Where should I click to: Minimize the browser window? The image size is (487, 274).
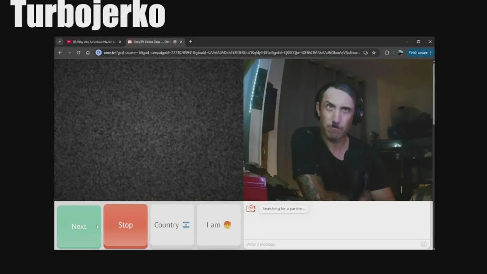click(x=407, y=42)
